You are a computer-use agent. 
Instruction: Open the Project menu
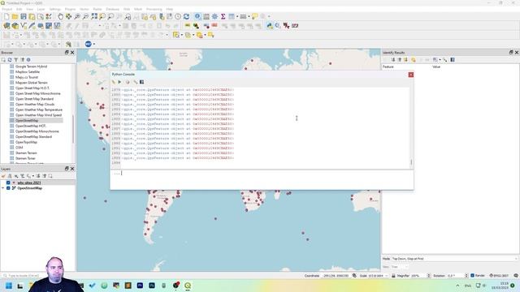click(7, 9)
